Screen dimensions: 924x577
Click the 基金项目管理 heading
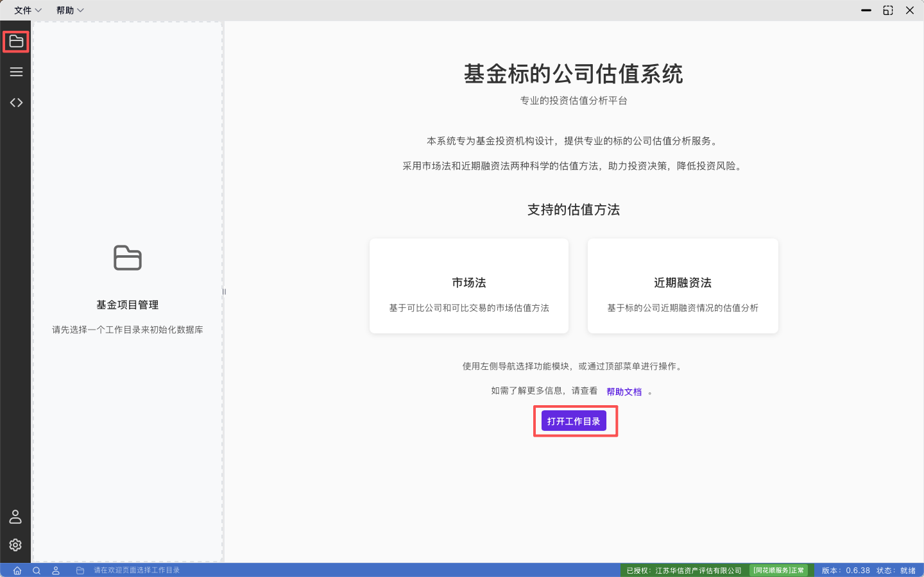point(128,305)
